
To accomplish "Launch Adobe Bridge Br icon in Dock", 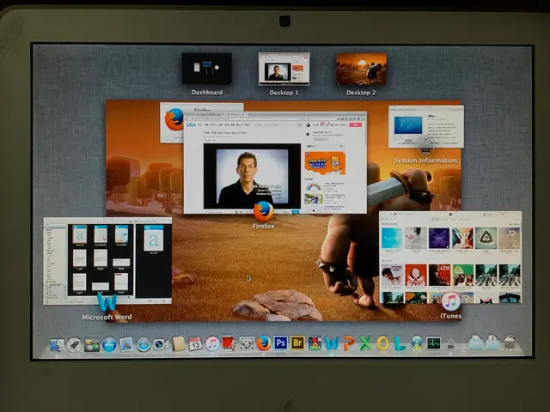I will point(297,343).
